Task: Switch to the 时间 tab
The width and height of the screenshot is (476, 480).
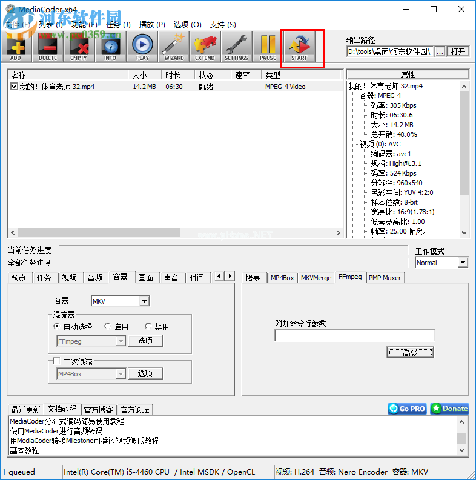Action: (196, 278)
